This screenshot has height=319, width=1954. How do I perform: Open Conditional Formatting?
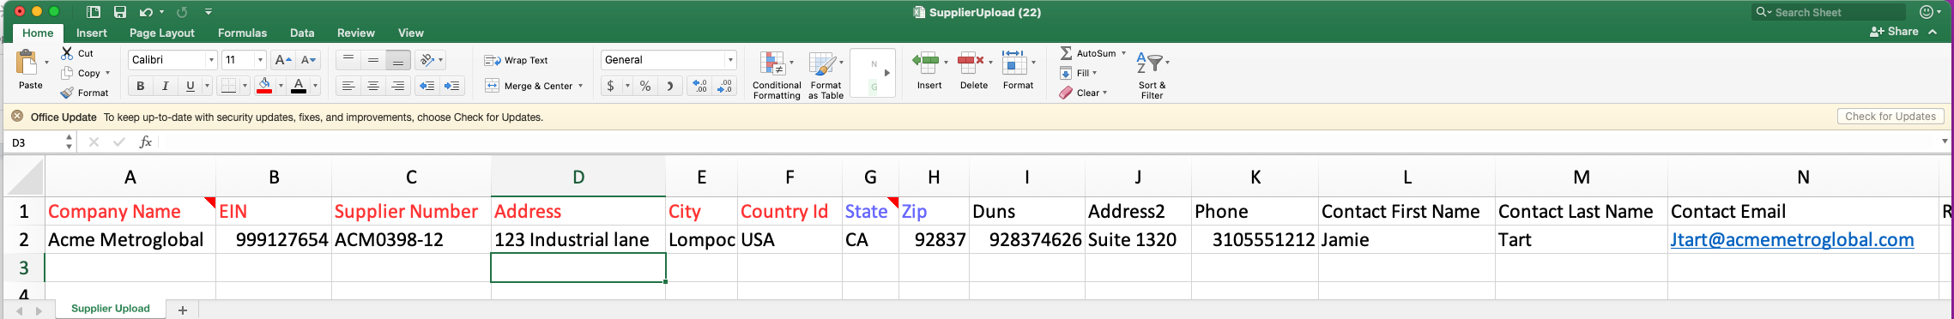coord(777,75)
